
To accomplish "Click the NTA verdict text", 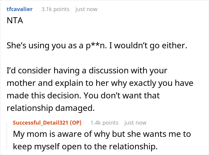I will [x=13, y=22].
